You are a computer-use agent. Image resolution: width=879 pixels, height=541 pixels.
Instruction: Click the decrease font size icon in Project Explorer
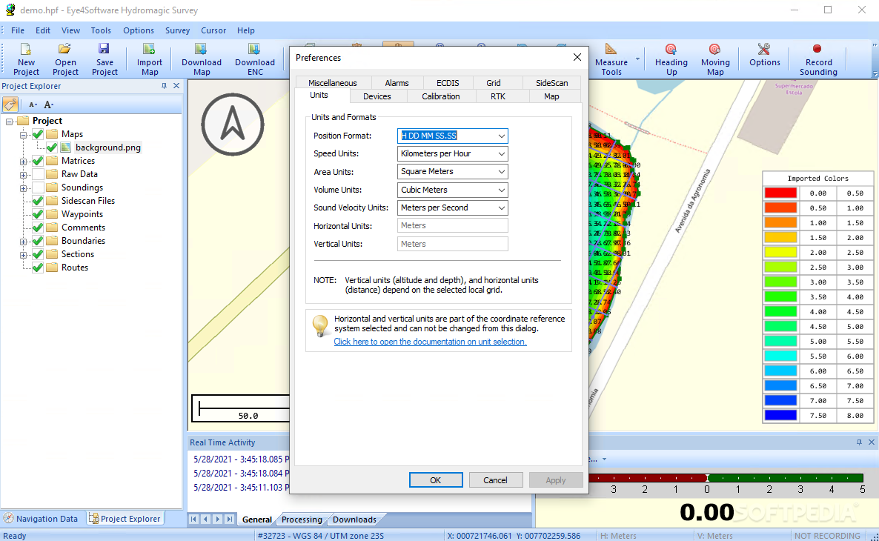pos(33,104)
